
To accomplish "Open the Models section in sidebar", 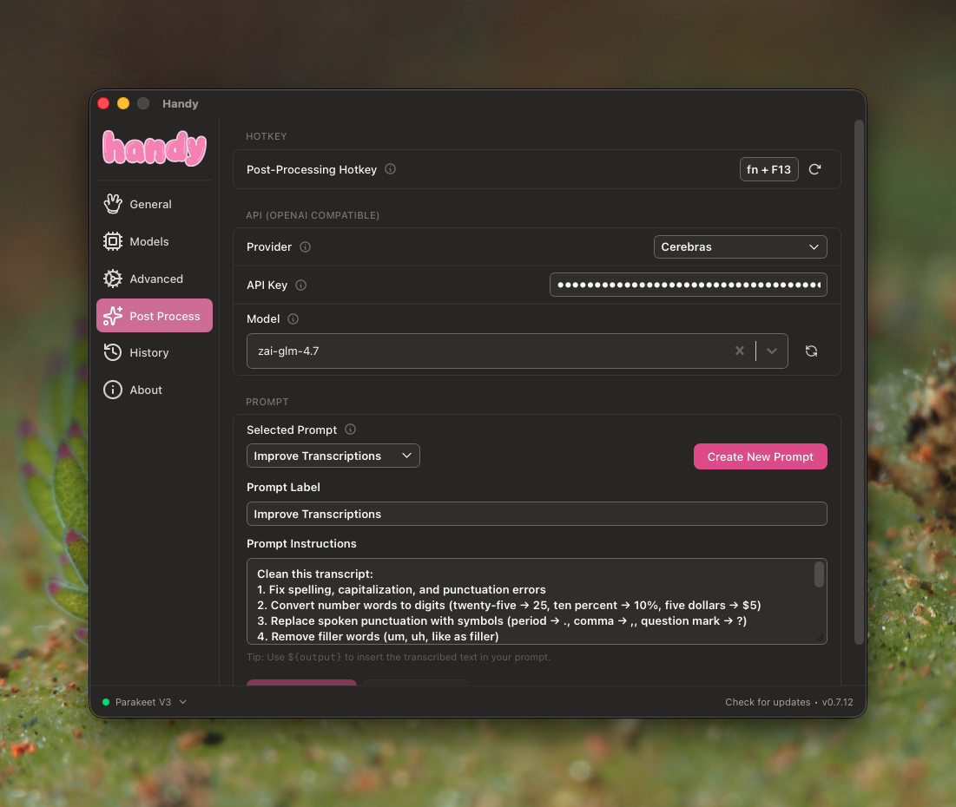I will (x=148, y=241).
